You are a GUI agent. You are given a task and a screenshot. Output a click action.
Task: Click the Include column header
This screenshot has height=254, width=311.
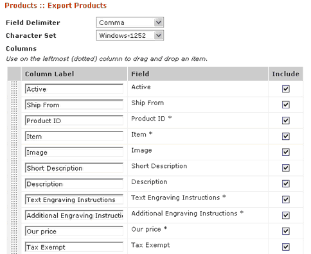[286, 74]
